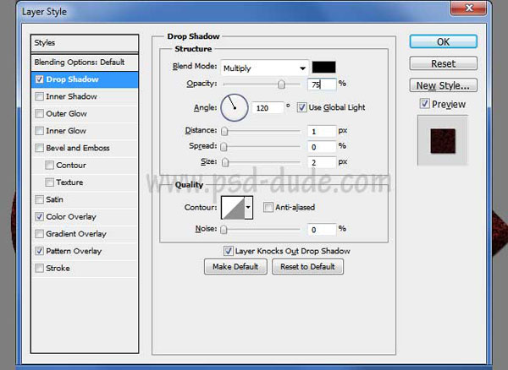This screenshot has width=508, height=370.
Task: Click the Opacity value field
Action: point(322,84)
